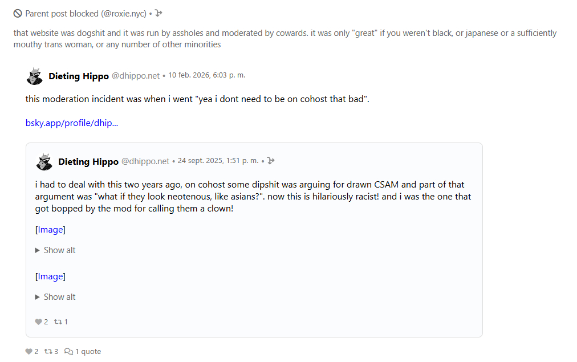The height and width of the screenshot is (362, 577).
Task: Click the avatar in the quoted post
Action: (44, 162)
